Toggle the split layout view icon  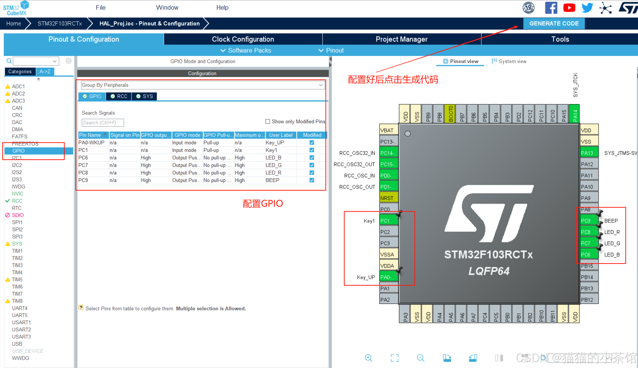point(499,358)
